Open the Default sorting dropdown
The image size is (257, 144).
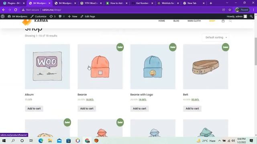(216, 37)
